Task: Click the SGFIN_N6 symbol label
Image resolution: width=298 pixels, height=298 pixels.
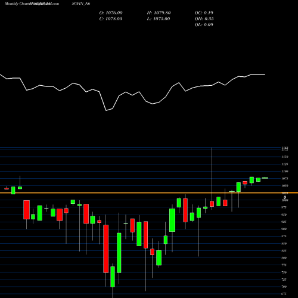Action: point(81,4)
